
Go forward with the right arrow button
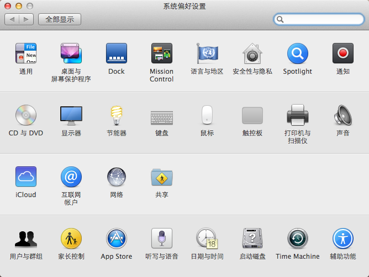(x=26, y=19)
